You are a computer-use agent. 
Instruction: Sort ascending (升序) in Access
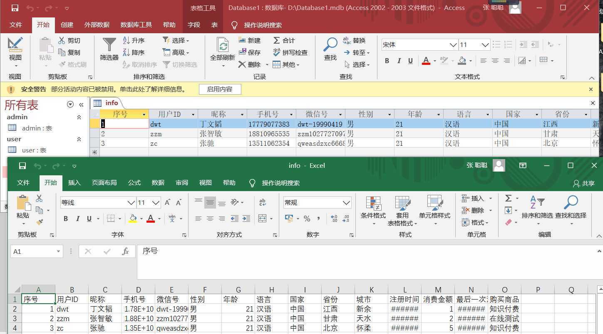(x=134, y=40)
